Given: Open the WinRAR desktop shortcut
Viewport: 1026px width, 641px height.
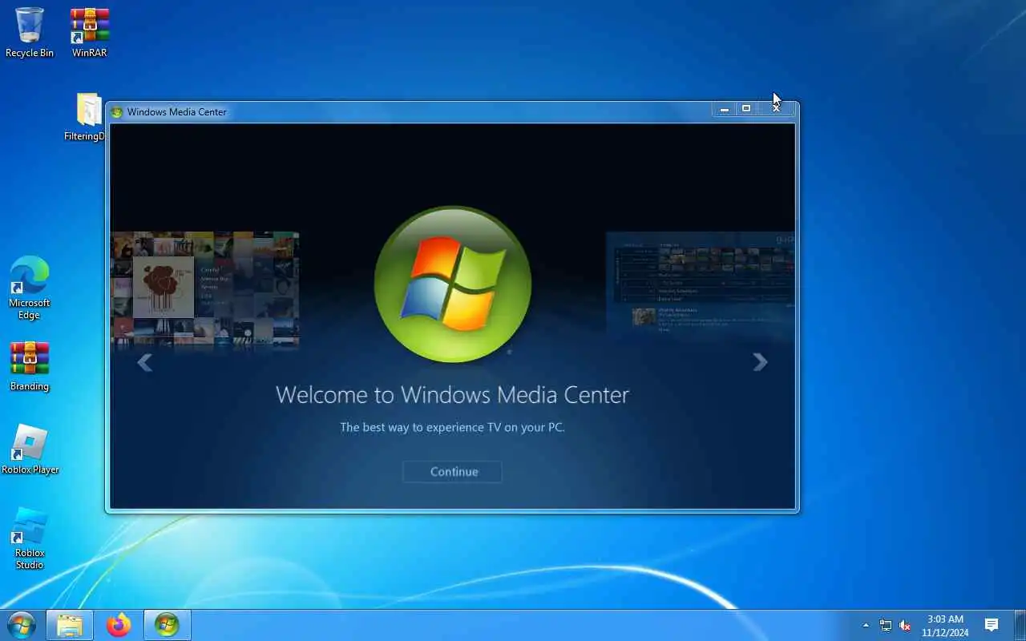Looking at the screenshot, I should pos(89,33).
